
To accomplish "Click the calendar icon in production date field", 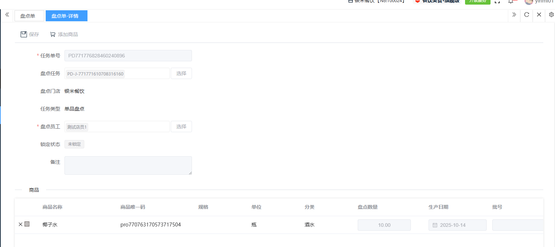I will 435,225.
